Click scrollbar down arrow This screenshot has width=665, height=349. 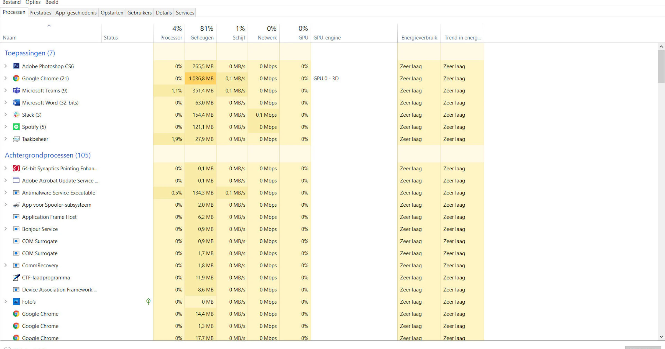point(661,337)
